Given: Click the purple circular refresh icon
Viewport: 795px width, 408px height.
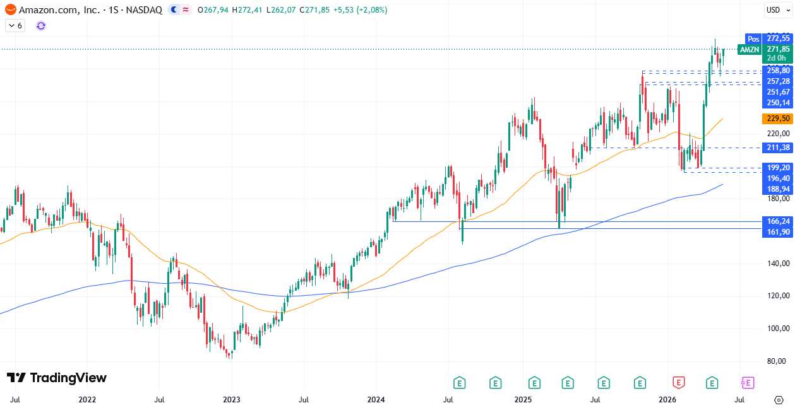Looking at the screenshot, I should 41,25.
